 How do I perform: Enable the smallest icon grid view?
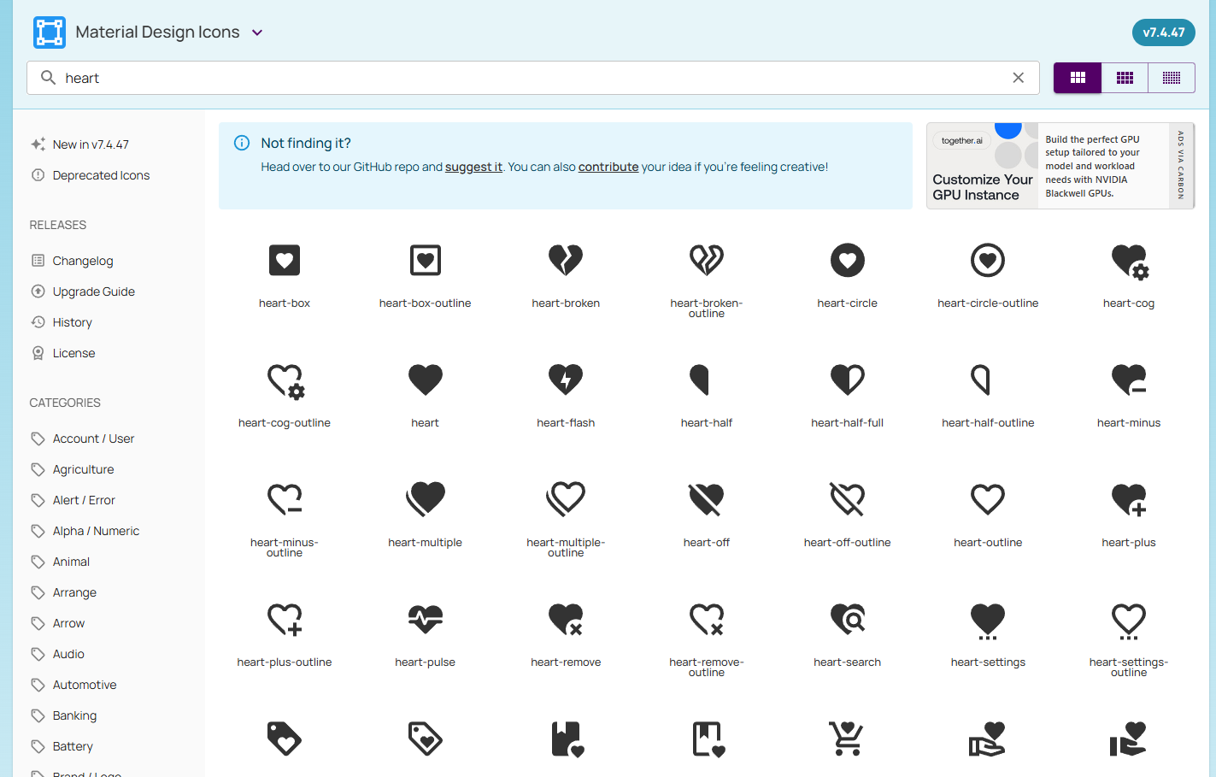(1171, 77)
